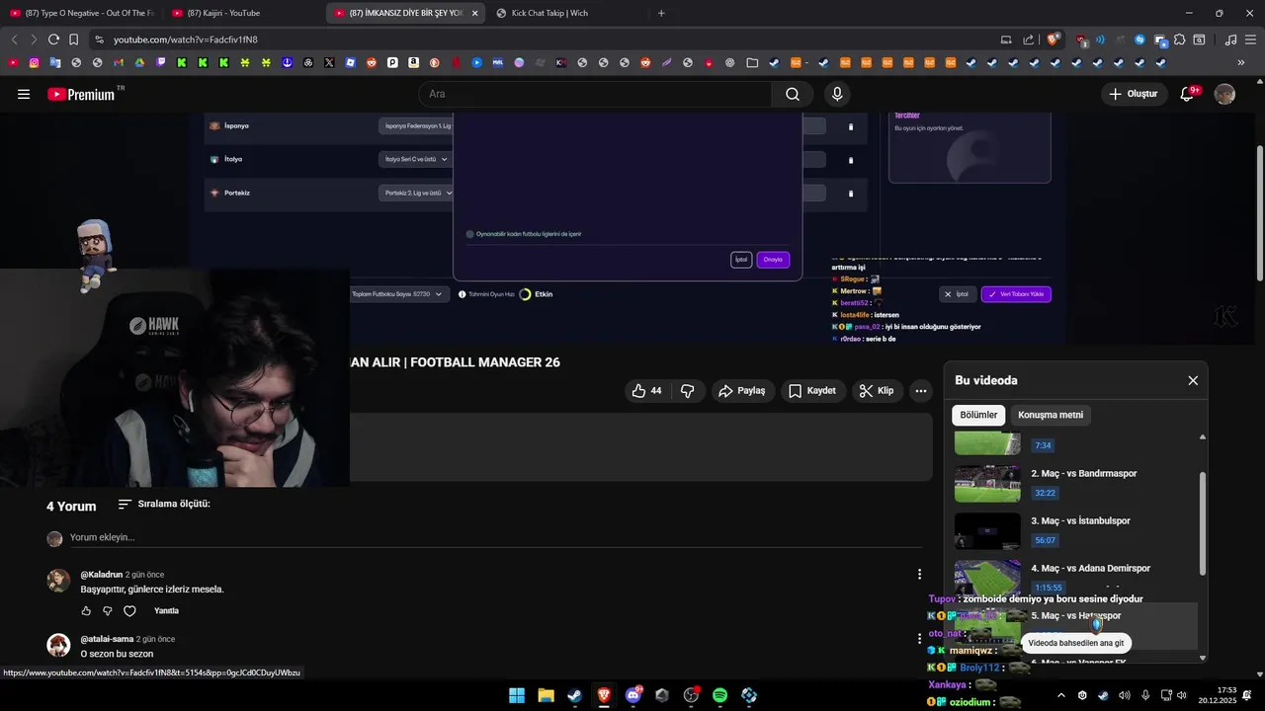The height and width of the screenshot is (711, 1265).
Task: Open File Explorer from the taskbar
Action: point(546,695)
